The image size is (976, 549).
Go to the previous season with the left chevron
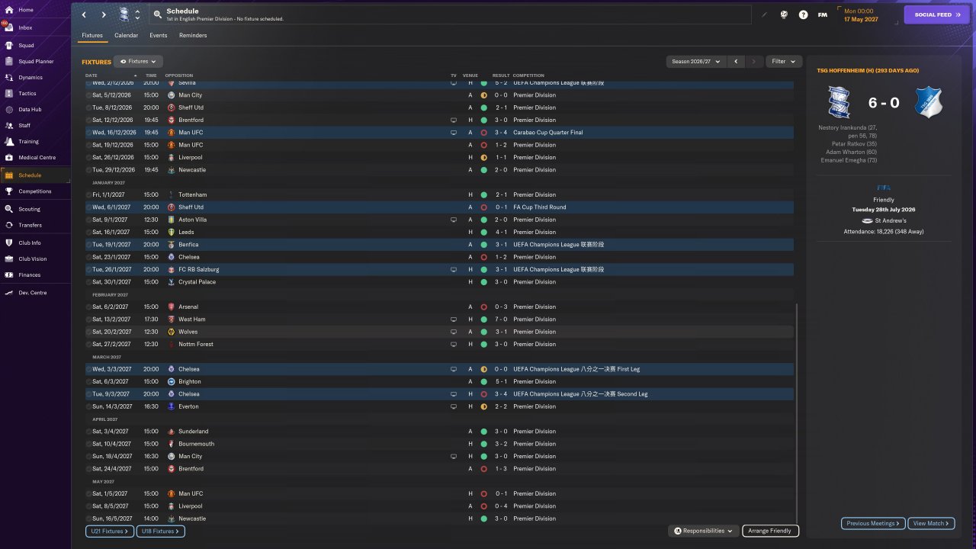pos(736,61)
